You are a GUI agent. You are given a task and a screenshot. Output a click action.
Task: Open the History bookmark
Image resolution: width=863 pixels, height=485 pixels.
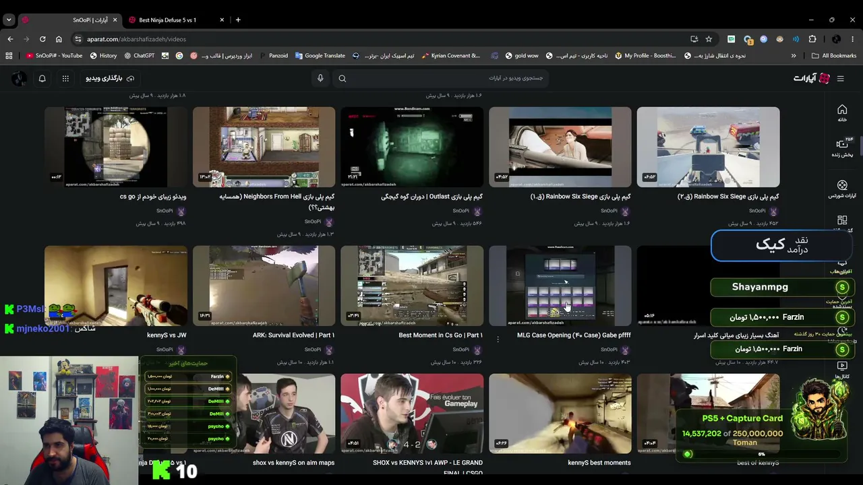pos(103,56)
